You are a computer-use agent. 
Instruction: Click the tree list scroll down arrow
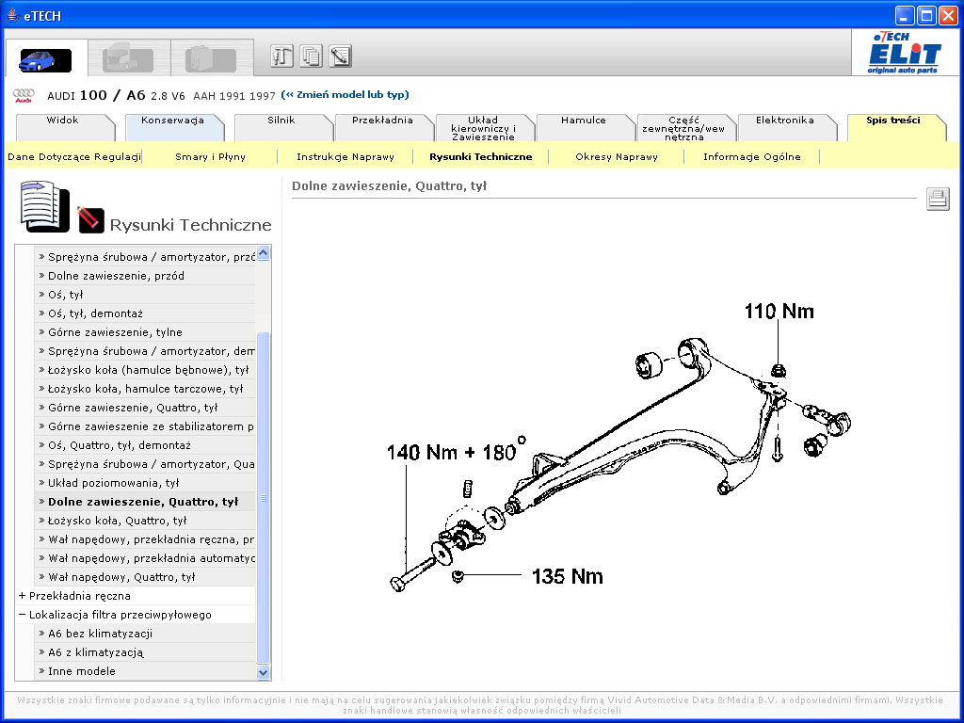pyautogui.click(x=264, y=672)
